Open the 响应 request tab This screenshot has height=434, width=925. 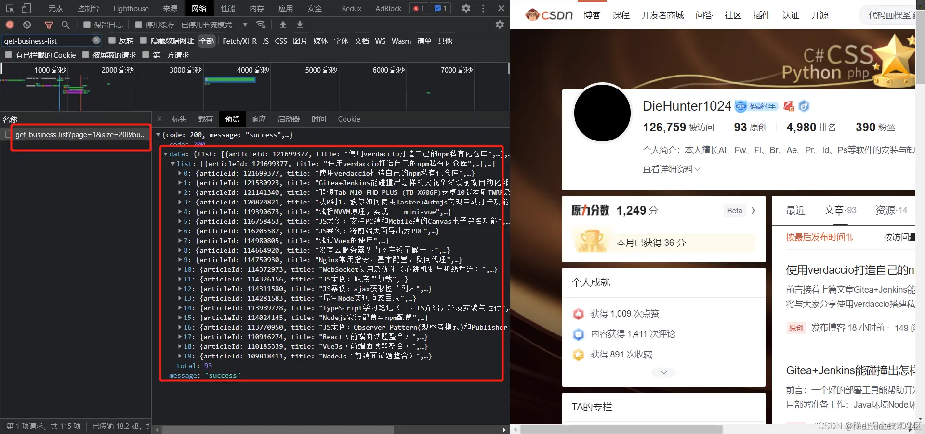(x=258, y=119)
